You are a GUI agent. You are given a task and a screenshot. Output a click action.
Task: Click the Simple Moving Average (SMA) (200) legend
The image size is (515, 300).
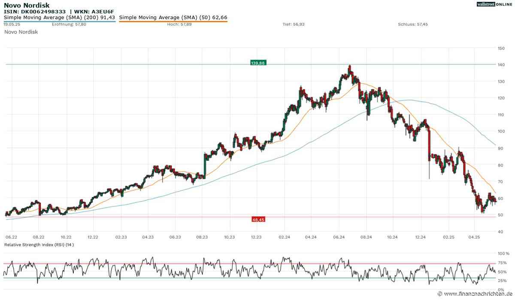pyautogui.click(x=60, y=18)
